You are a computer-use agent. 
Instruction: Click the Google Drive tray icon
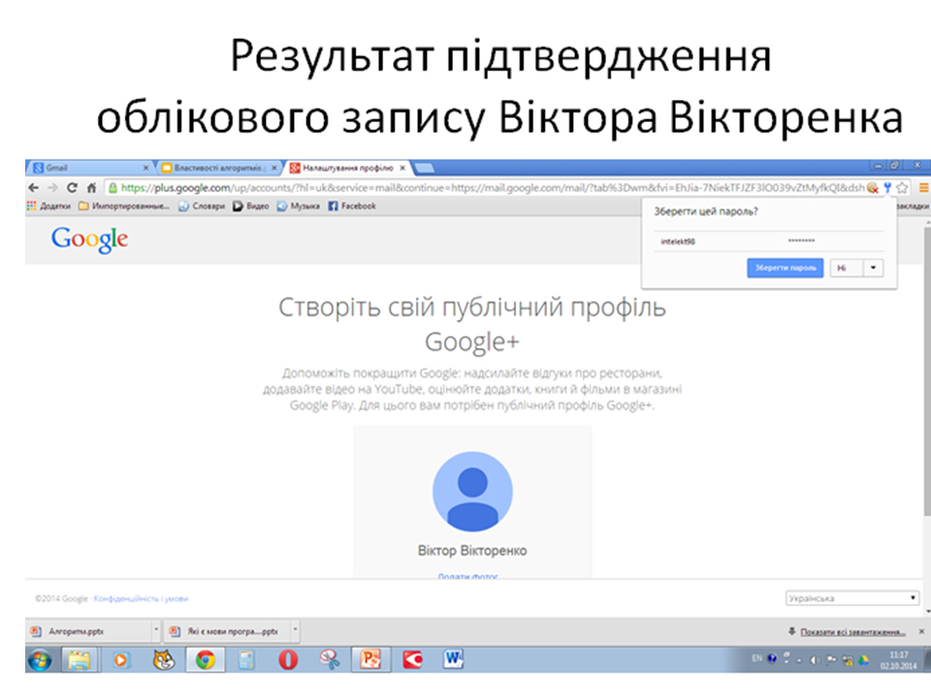point(863,659)
